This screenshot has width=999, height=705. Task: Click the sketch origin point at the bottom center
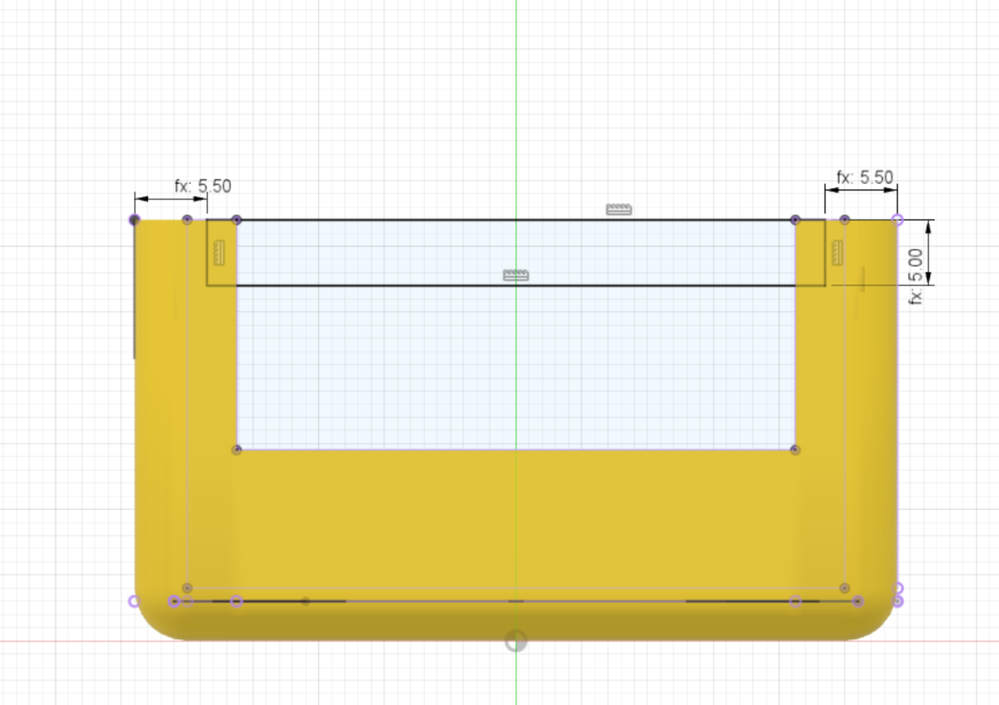[516, 641]
